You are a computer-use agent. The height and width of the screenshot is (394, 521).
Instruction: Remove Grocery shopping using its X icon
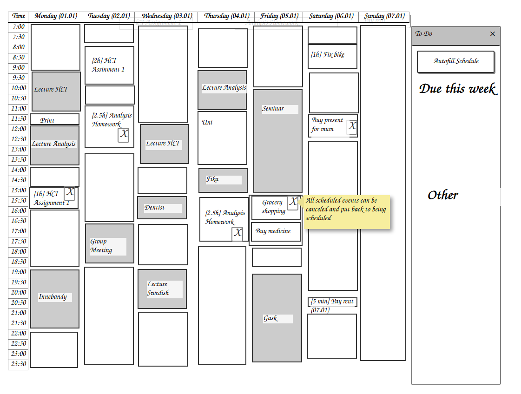(x=292, y=203)
